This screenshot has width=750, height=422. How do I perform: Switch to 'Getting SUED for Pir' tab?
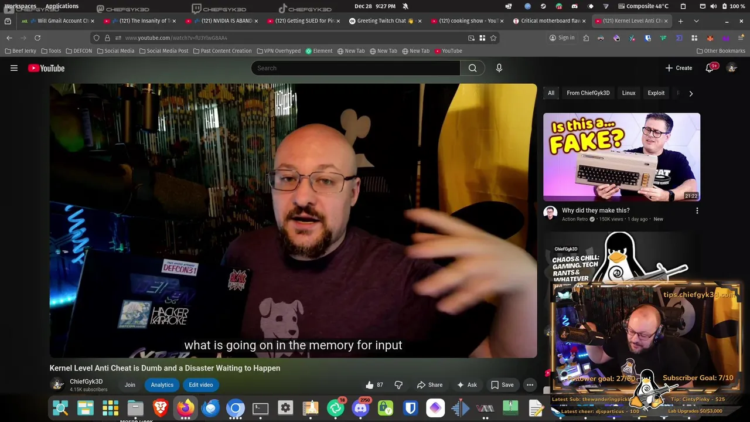point(304,21)
